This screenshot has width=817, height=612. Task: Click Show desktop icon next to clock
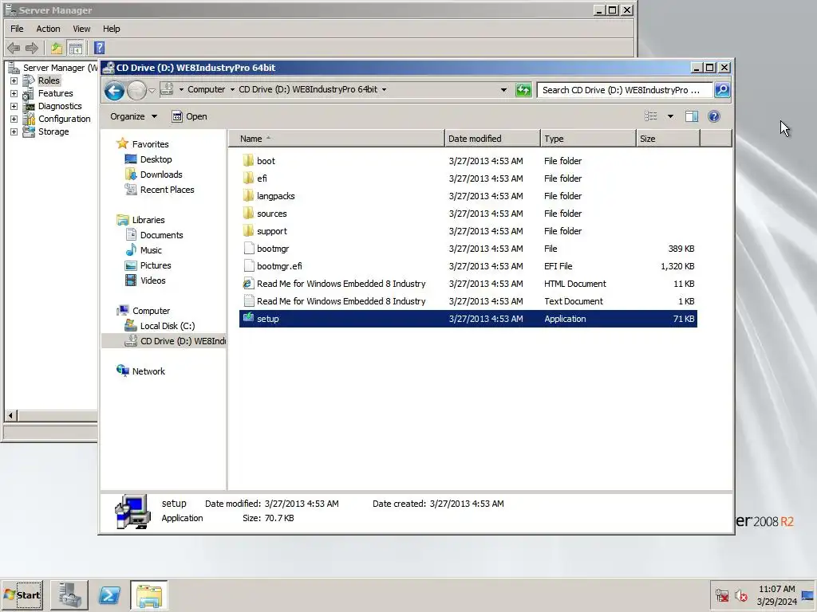[808, 595]
